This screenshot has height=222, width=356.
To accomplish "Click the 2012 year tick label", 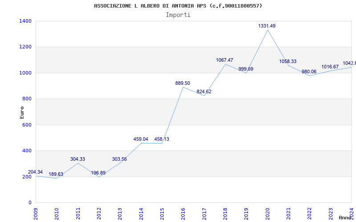I will point(99,214).
